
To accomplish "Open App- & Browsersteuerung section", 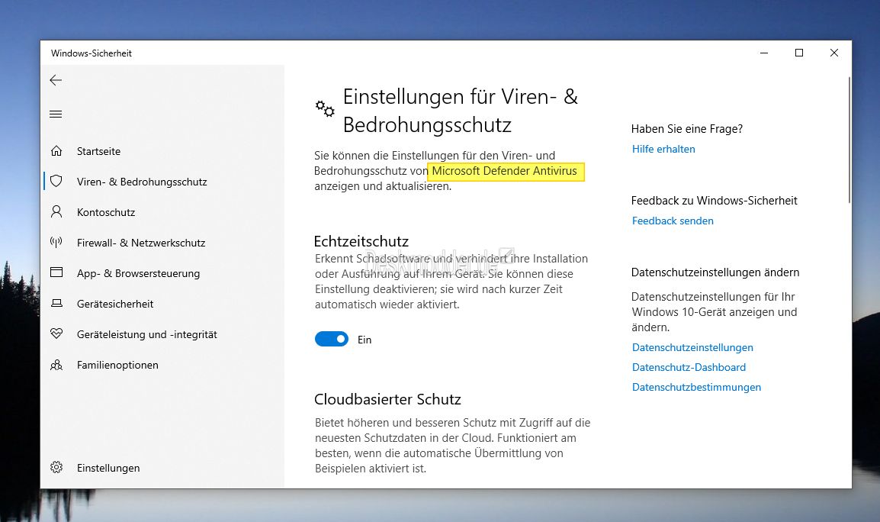I will tap(138, 273).
